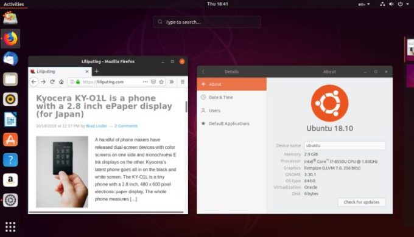Show site information icon in address bar
This screenshot has width=414, height=237.
pyautogui.click(x=72, y=82)
